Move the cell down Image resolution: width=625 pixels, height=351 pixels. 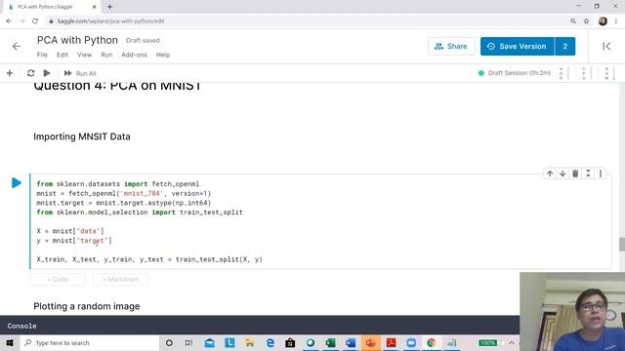click(562, 174)
